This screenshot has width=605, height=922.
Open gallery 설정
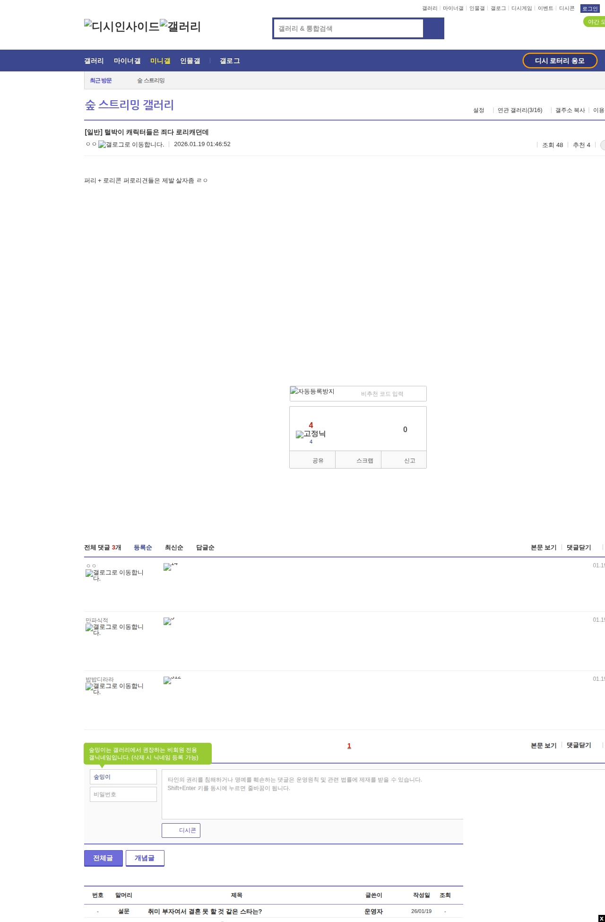pyautogui.click(x=479, y=110)
